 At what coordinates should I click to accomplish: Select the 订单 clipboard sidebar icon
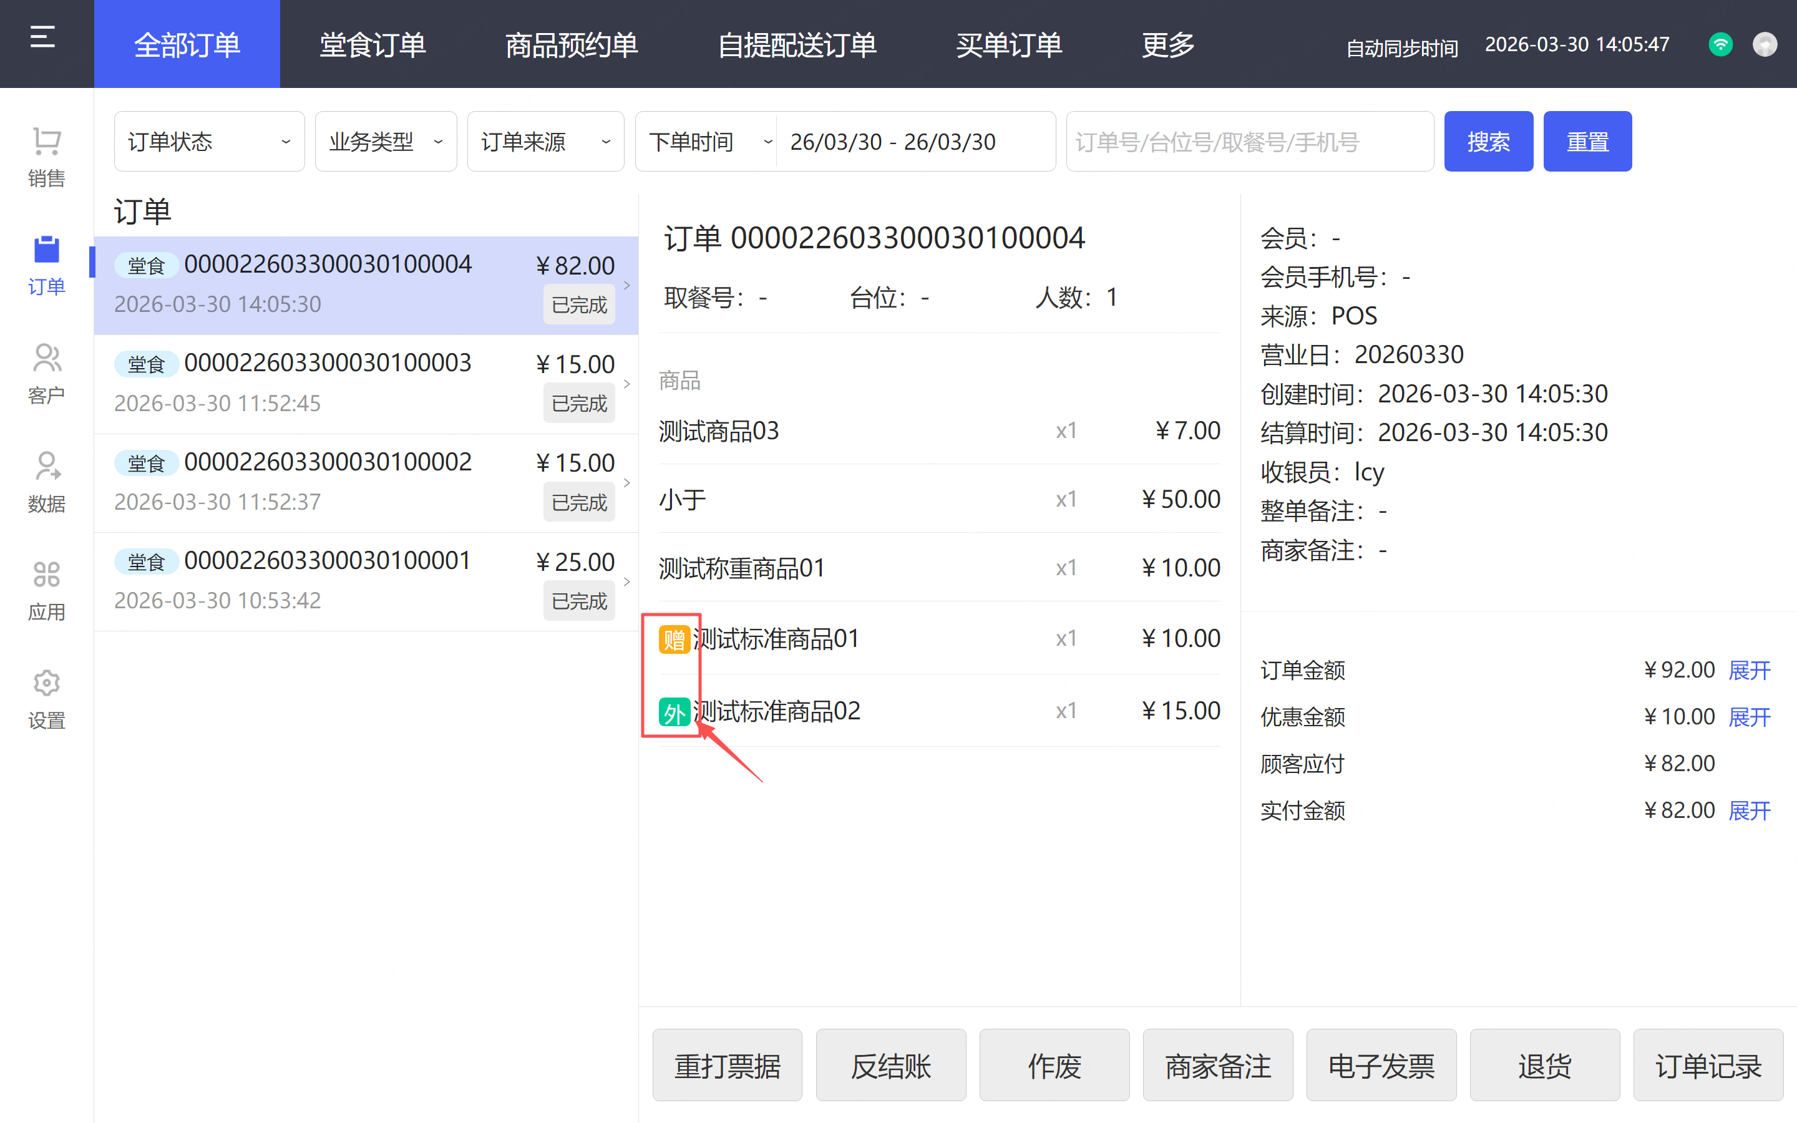click(46, 250)
